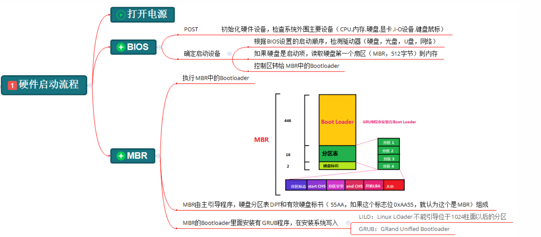Click the yellow Boot Loader block in diagram

(x=338, y=120)
